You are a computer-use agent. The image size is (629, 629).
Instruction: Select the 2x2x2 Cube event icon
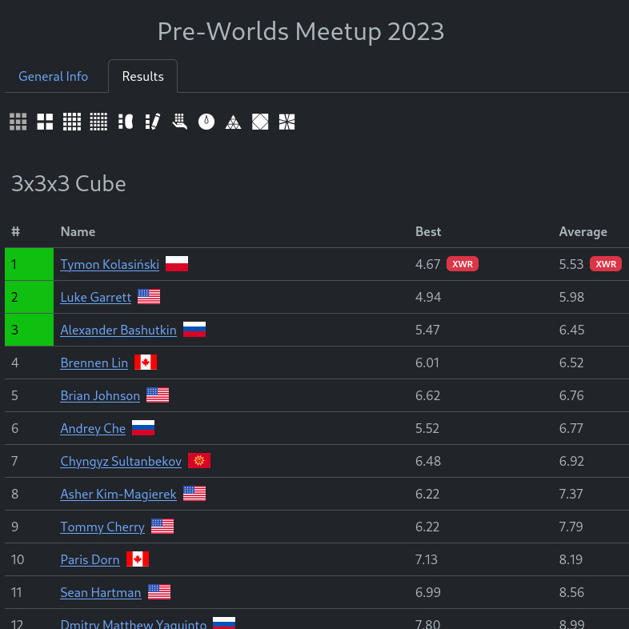click(x=45, y=122)
